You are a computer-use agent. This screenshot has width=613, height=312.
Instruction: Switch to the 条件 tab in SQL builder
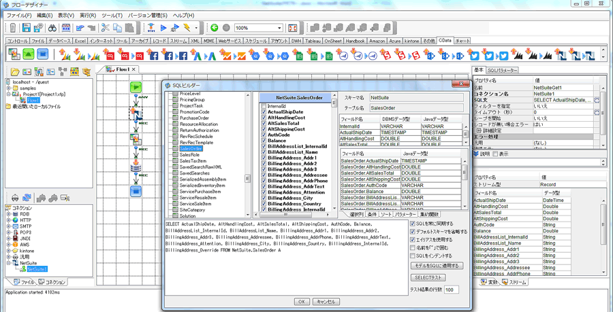coord(371,214)
